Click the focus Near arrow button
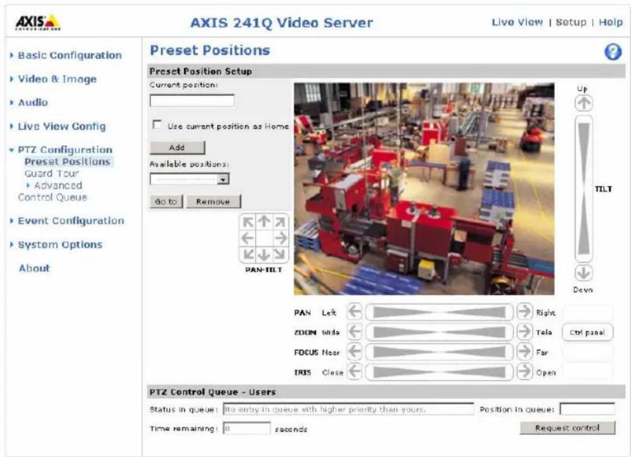Screen dimensions: 631x457 [x=354, y=351]
